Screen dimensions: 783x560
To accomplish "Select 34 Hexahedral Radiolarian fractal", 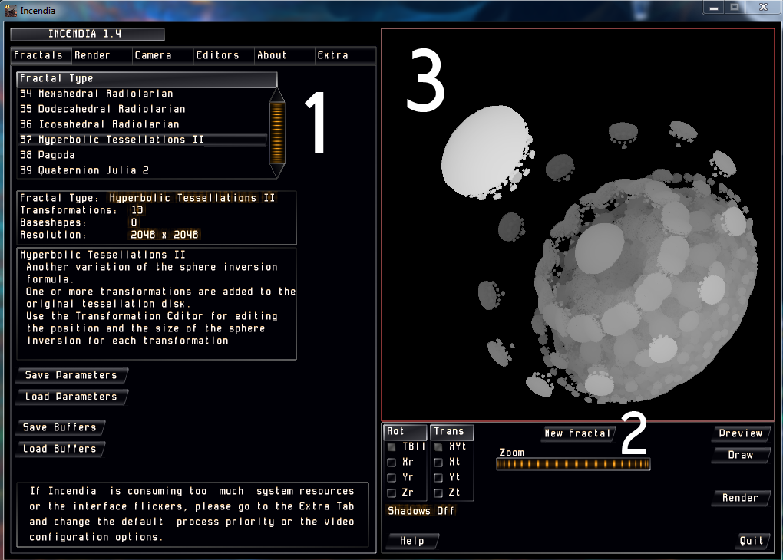I will pos(143,94).
